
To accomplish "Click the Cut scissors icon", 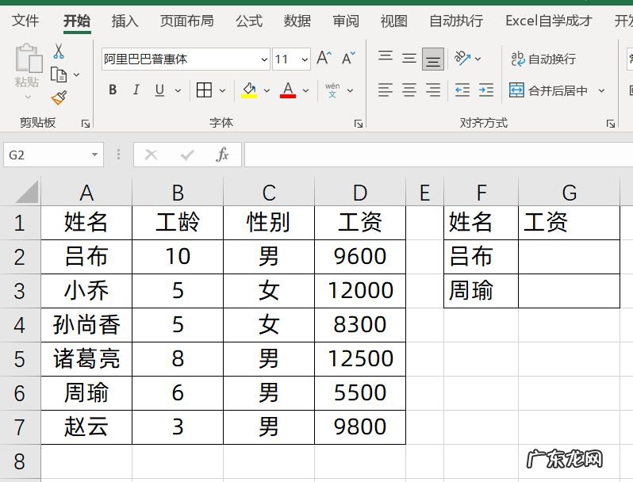I will tap(59, 52).
